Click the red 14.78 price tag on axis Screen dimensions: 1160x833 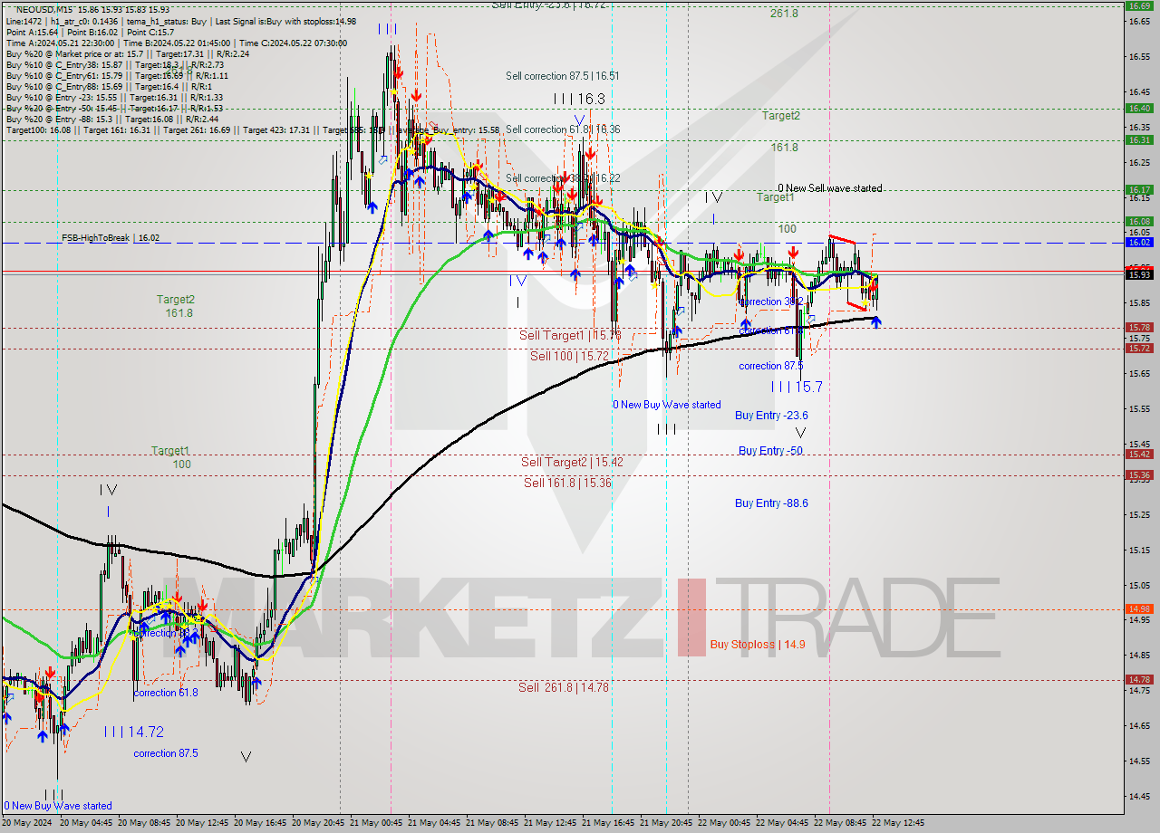click(1138, 679)
